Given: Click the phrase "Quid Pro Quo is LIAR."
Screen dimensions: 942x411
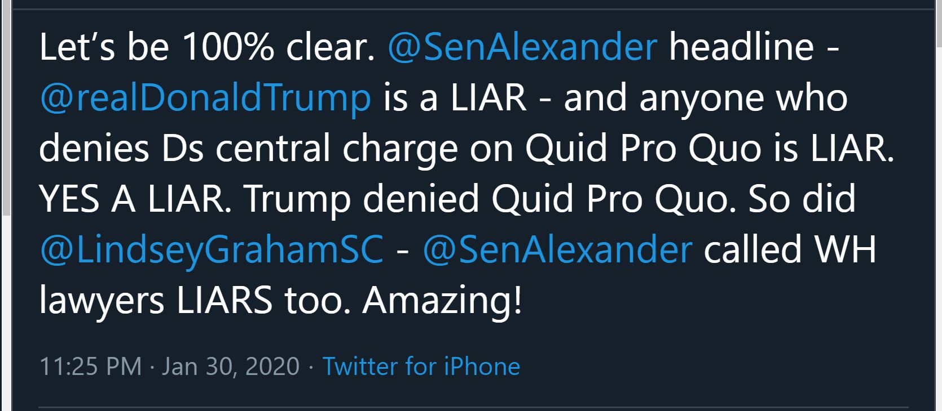Looking at the screenshot, I should tap(710, 148).
